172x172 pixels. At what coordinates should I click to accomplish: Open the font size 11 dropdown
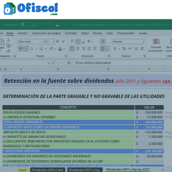pos(53,42)
